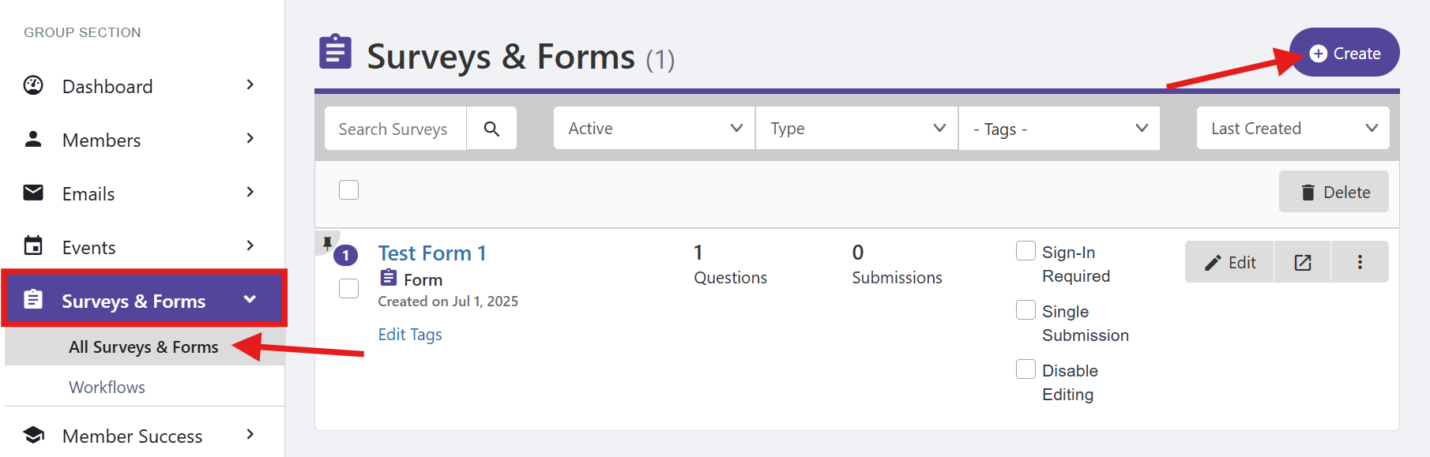Click the Dashboard gauge icon in sidebar
This screenshot has width=1430, height=457.
tap(33, 85)
